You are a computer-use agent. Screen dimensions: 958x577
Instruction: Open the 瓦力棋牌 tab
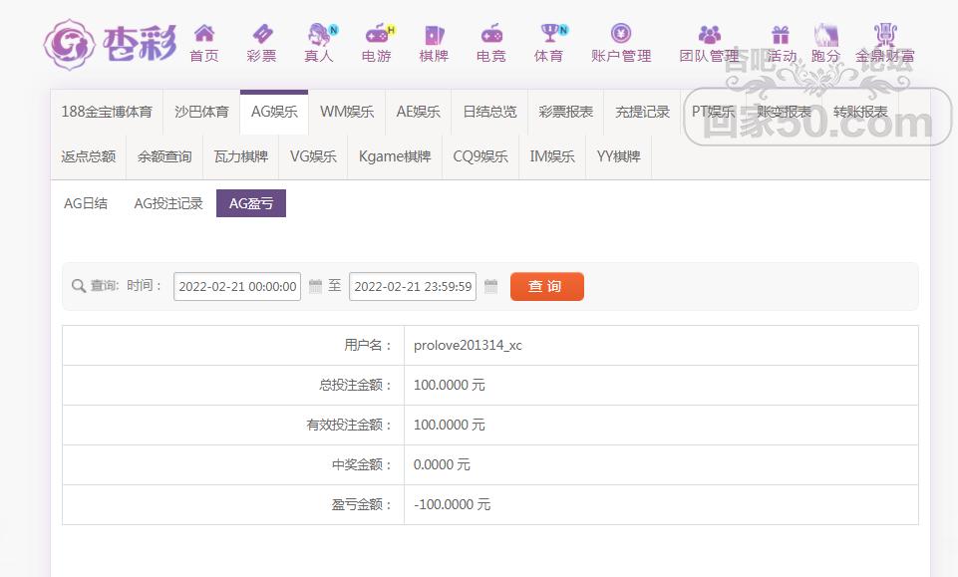(240, 156)
